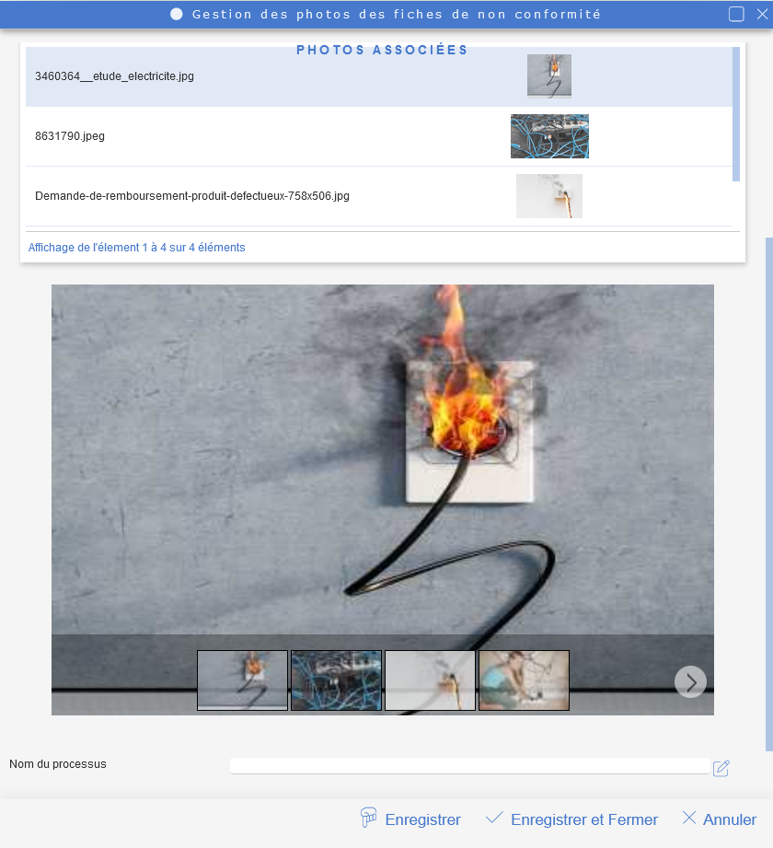Click Enregistrer button
Viewport: 773px width, 848px height.
pos(410,819)
